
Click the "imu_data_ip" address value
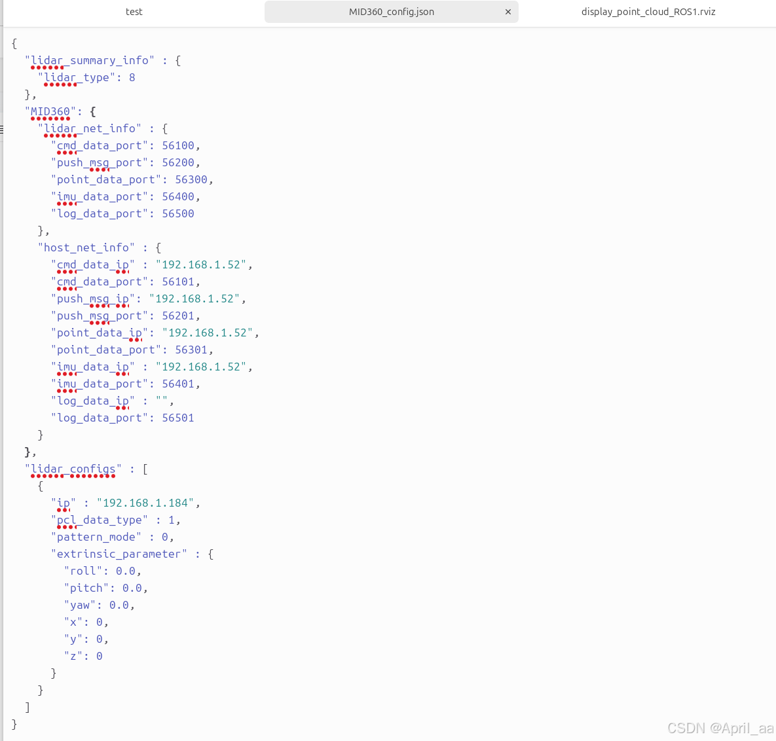[201, 367]
